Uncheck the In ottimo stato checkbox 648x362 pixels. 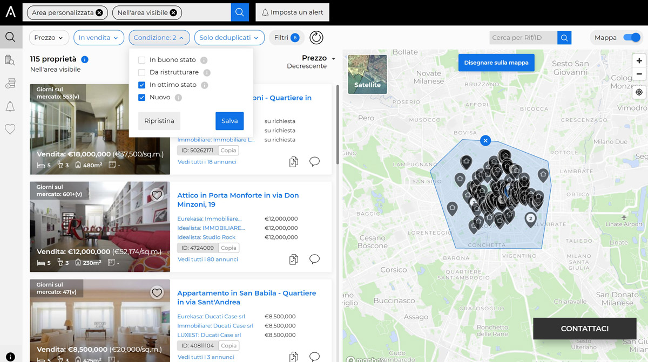[142, 85]
